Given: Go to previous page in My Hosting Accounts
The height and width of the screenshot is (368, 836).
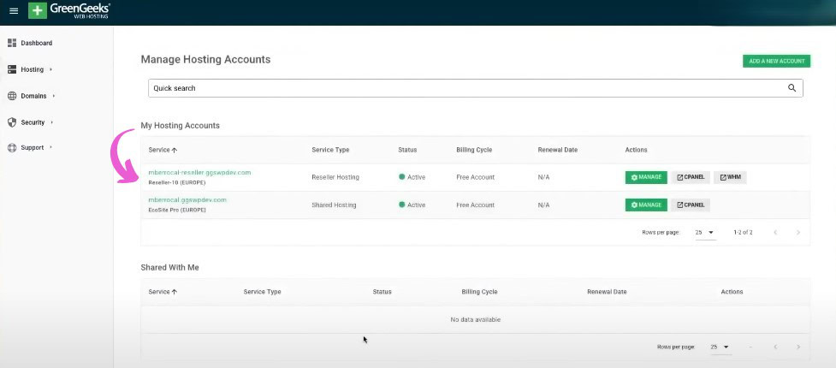Looking at the screenshot, I should point(775,233).
